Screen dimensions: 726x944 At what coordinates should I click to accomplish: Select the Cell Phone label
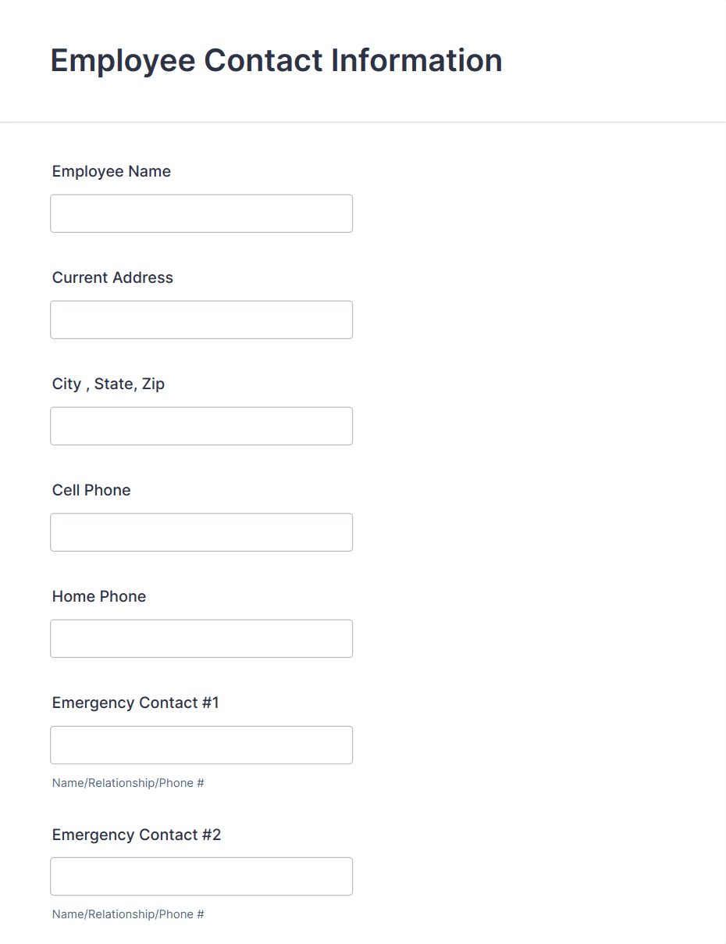tap(91, 490)
